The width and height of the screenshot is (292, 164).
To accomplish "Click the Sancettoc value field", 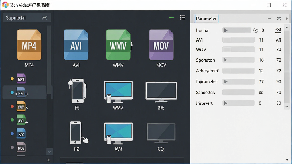I will 238,92.
